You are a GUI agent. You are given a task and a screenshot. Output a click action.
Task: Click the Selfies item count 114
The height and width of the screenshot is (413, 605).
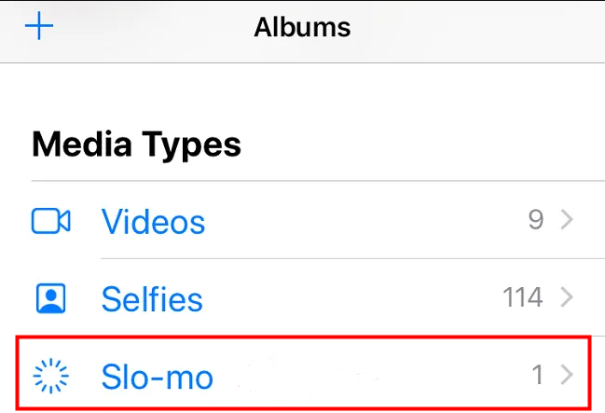[x=523, y=297]
